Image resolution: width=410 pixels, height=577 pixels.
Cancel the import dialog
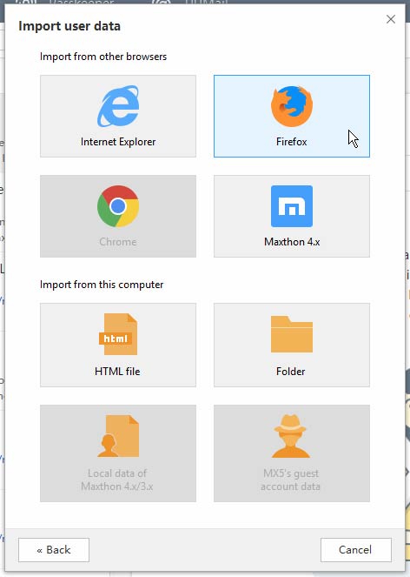[356, 550]
